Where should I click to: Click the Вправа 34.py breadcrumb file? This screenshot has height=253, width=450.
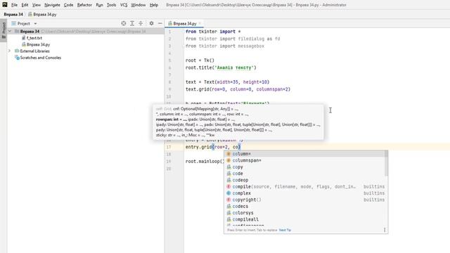(42, 14)
